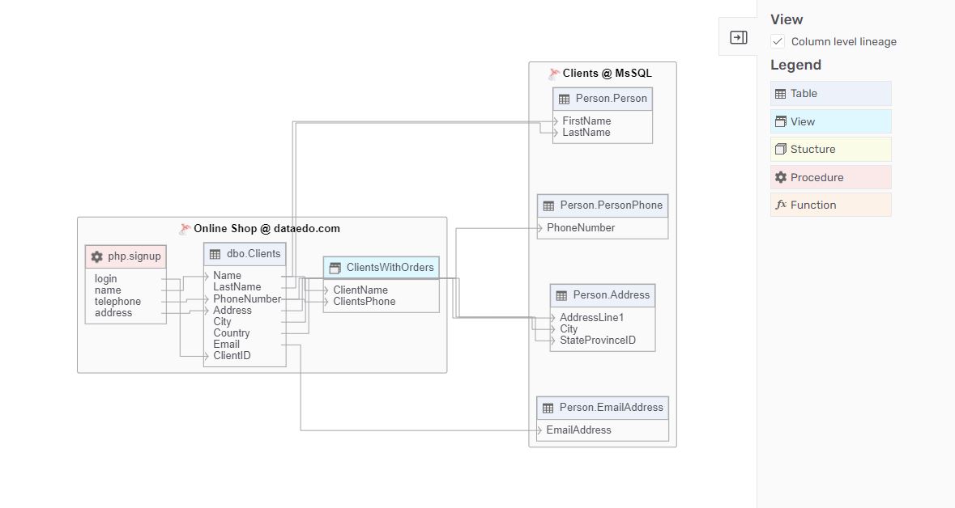Image resolution: width=955 pixels, height=508 pixels.
Task: Select the Person.Address table header
Action: click(x=602, y=295)
